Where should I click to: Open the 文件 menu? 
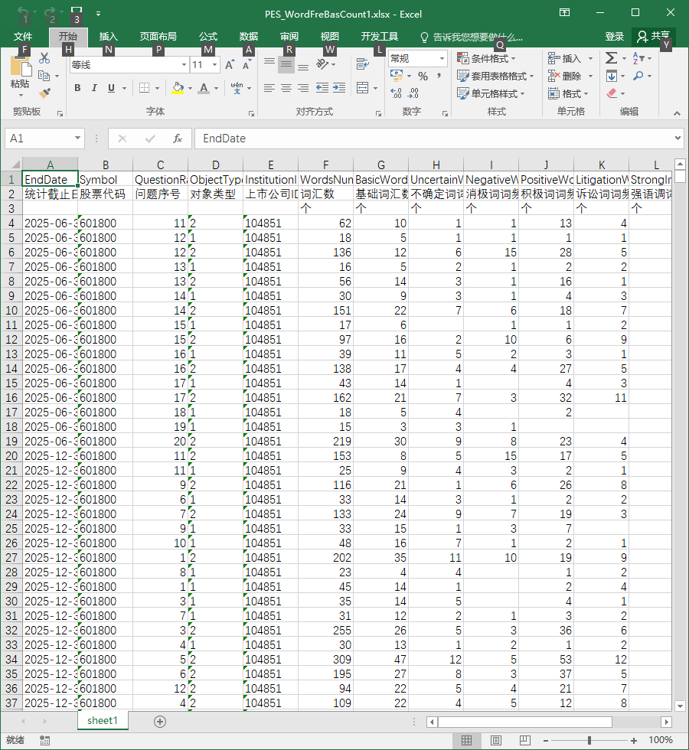click(23, 37)
